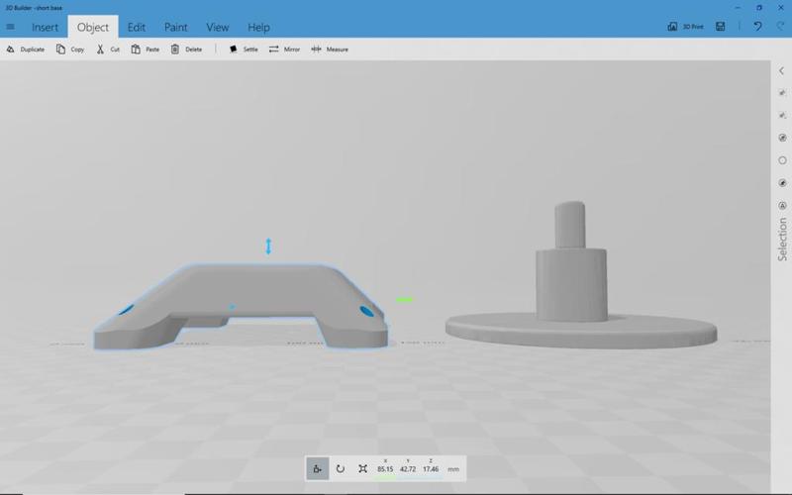Click the fifth Selection panel circular icon
The width and height of the screenshot is (792, 495).
tap(782, 183)
